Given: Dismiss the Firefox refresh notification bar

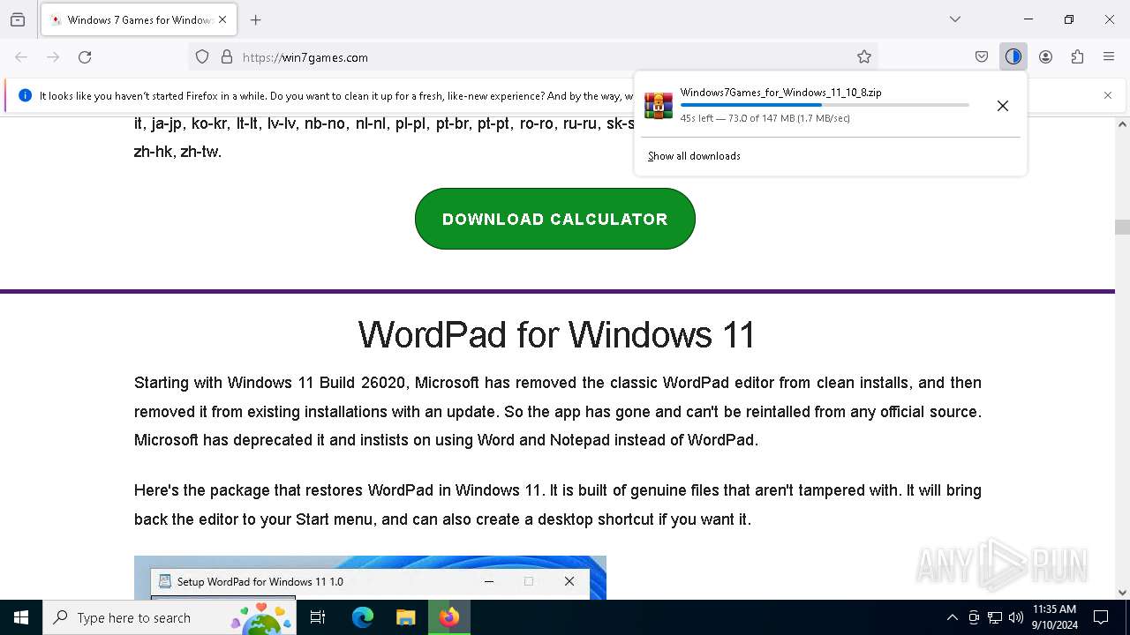Looking at the screenshot, I should pyautogui.click(x=1108, y=95).
